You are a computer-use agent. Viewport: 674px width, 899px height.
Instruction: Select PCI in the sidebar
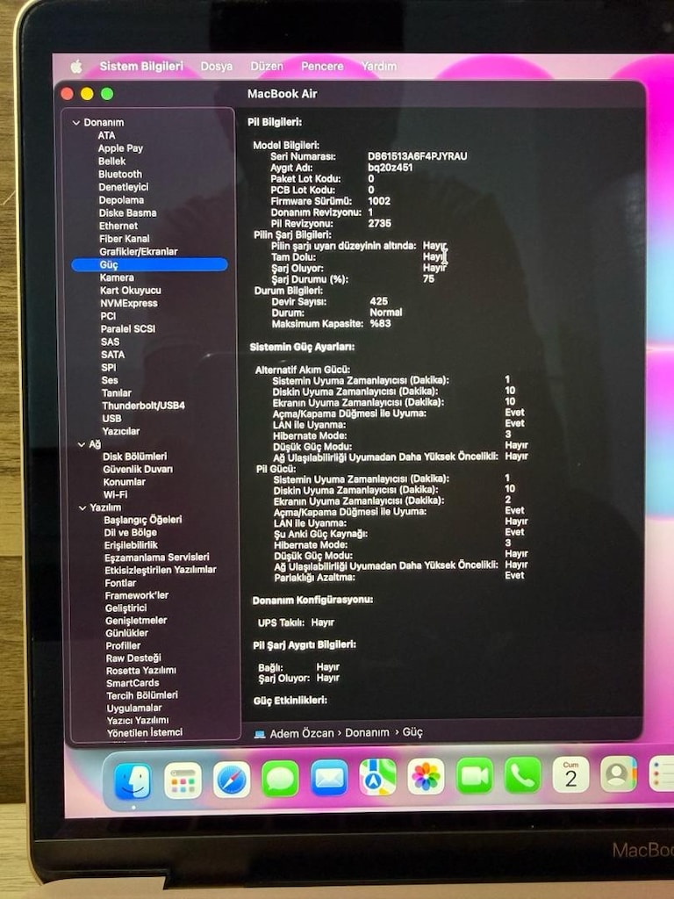point(108,316)
